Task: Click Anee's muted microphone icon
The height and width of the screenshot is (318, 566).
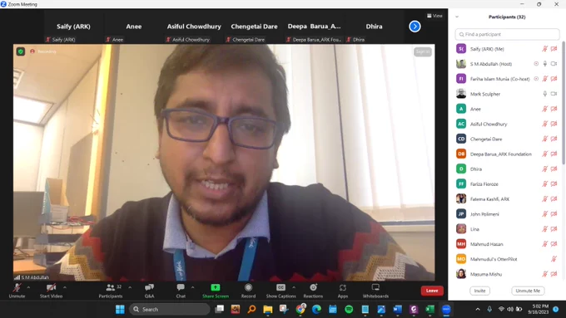Action: 544,109
